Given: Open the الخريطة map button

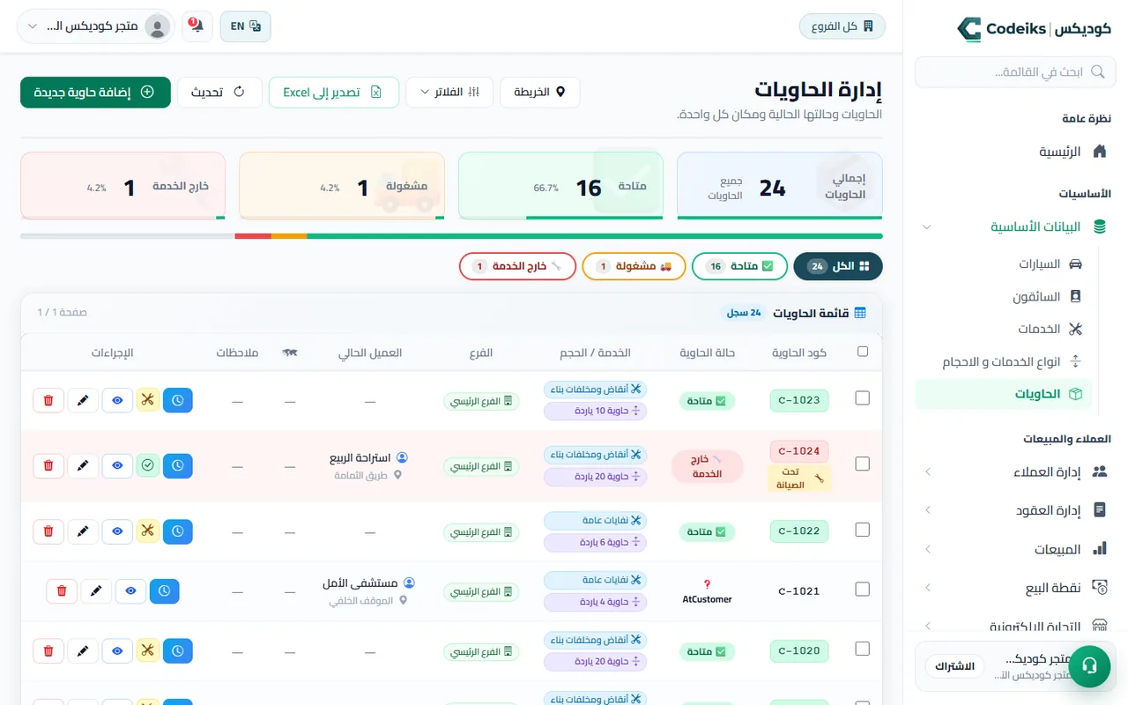Looking at the screenshot, I should point(540,93).
